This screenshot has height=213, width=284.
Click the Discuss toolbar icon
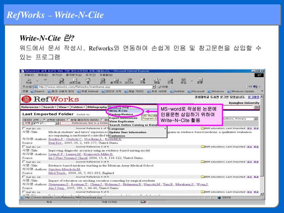pyautogui.click(x=200, y=81)
